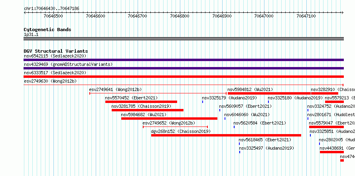Select the nsv4438691 red variant bar
The image size is (355, 176).
(332, 152)
